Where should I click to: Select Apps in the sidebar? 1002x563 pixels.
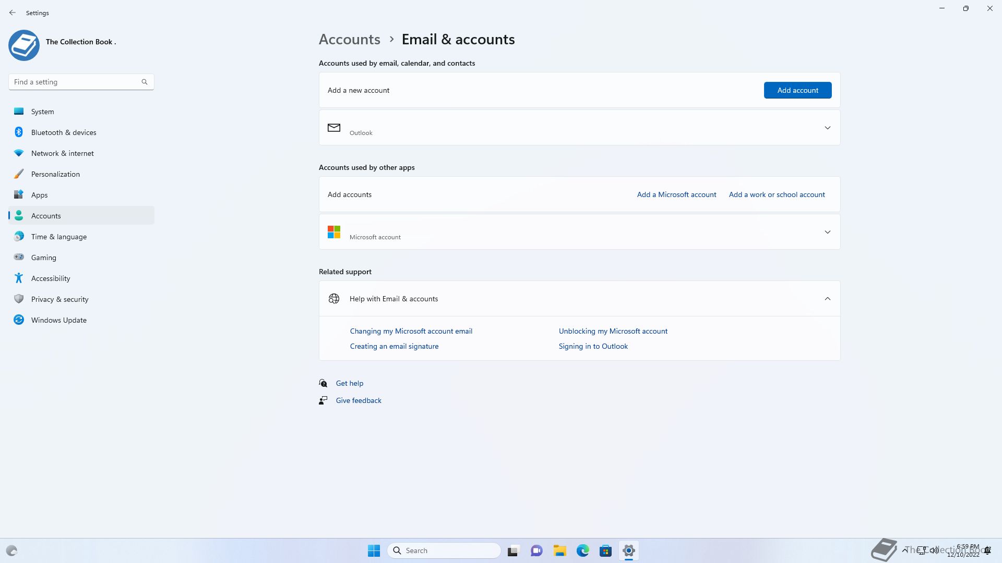click(x=81, y=195)
